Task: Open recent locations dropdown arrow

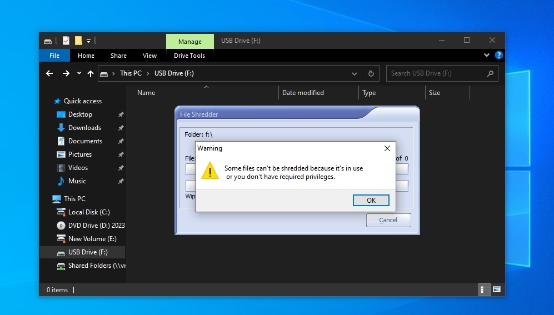Action: click(79, 73)
